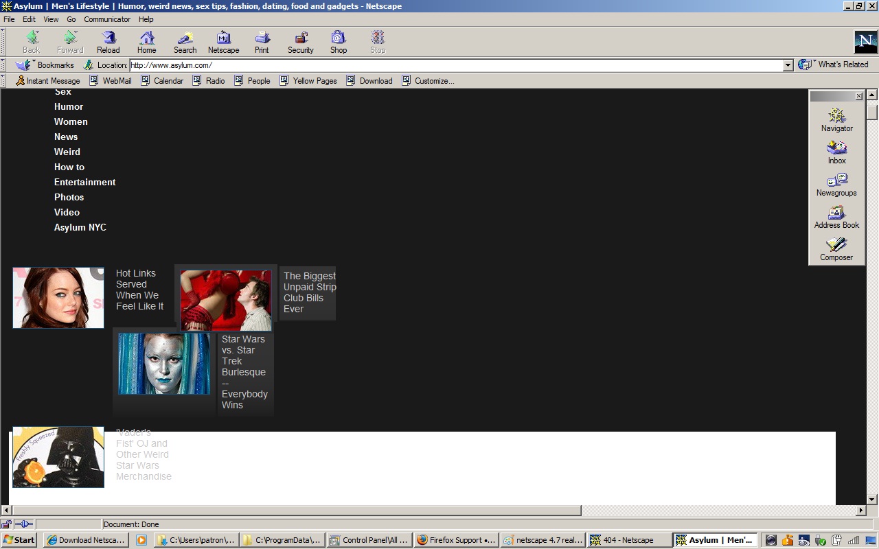The width and height of the screenshot is (879, 549).
Task: Click Download on the personal toolbar
Action: [x=369, y=80]
